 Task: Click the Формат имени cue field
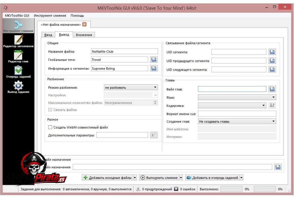point(237,114)
